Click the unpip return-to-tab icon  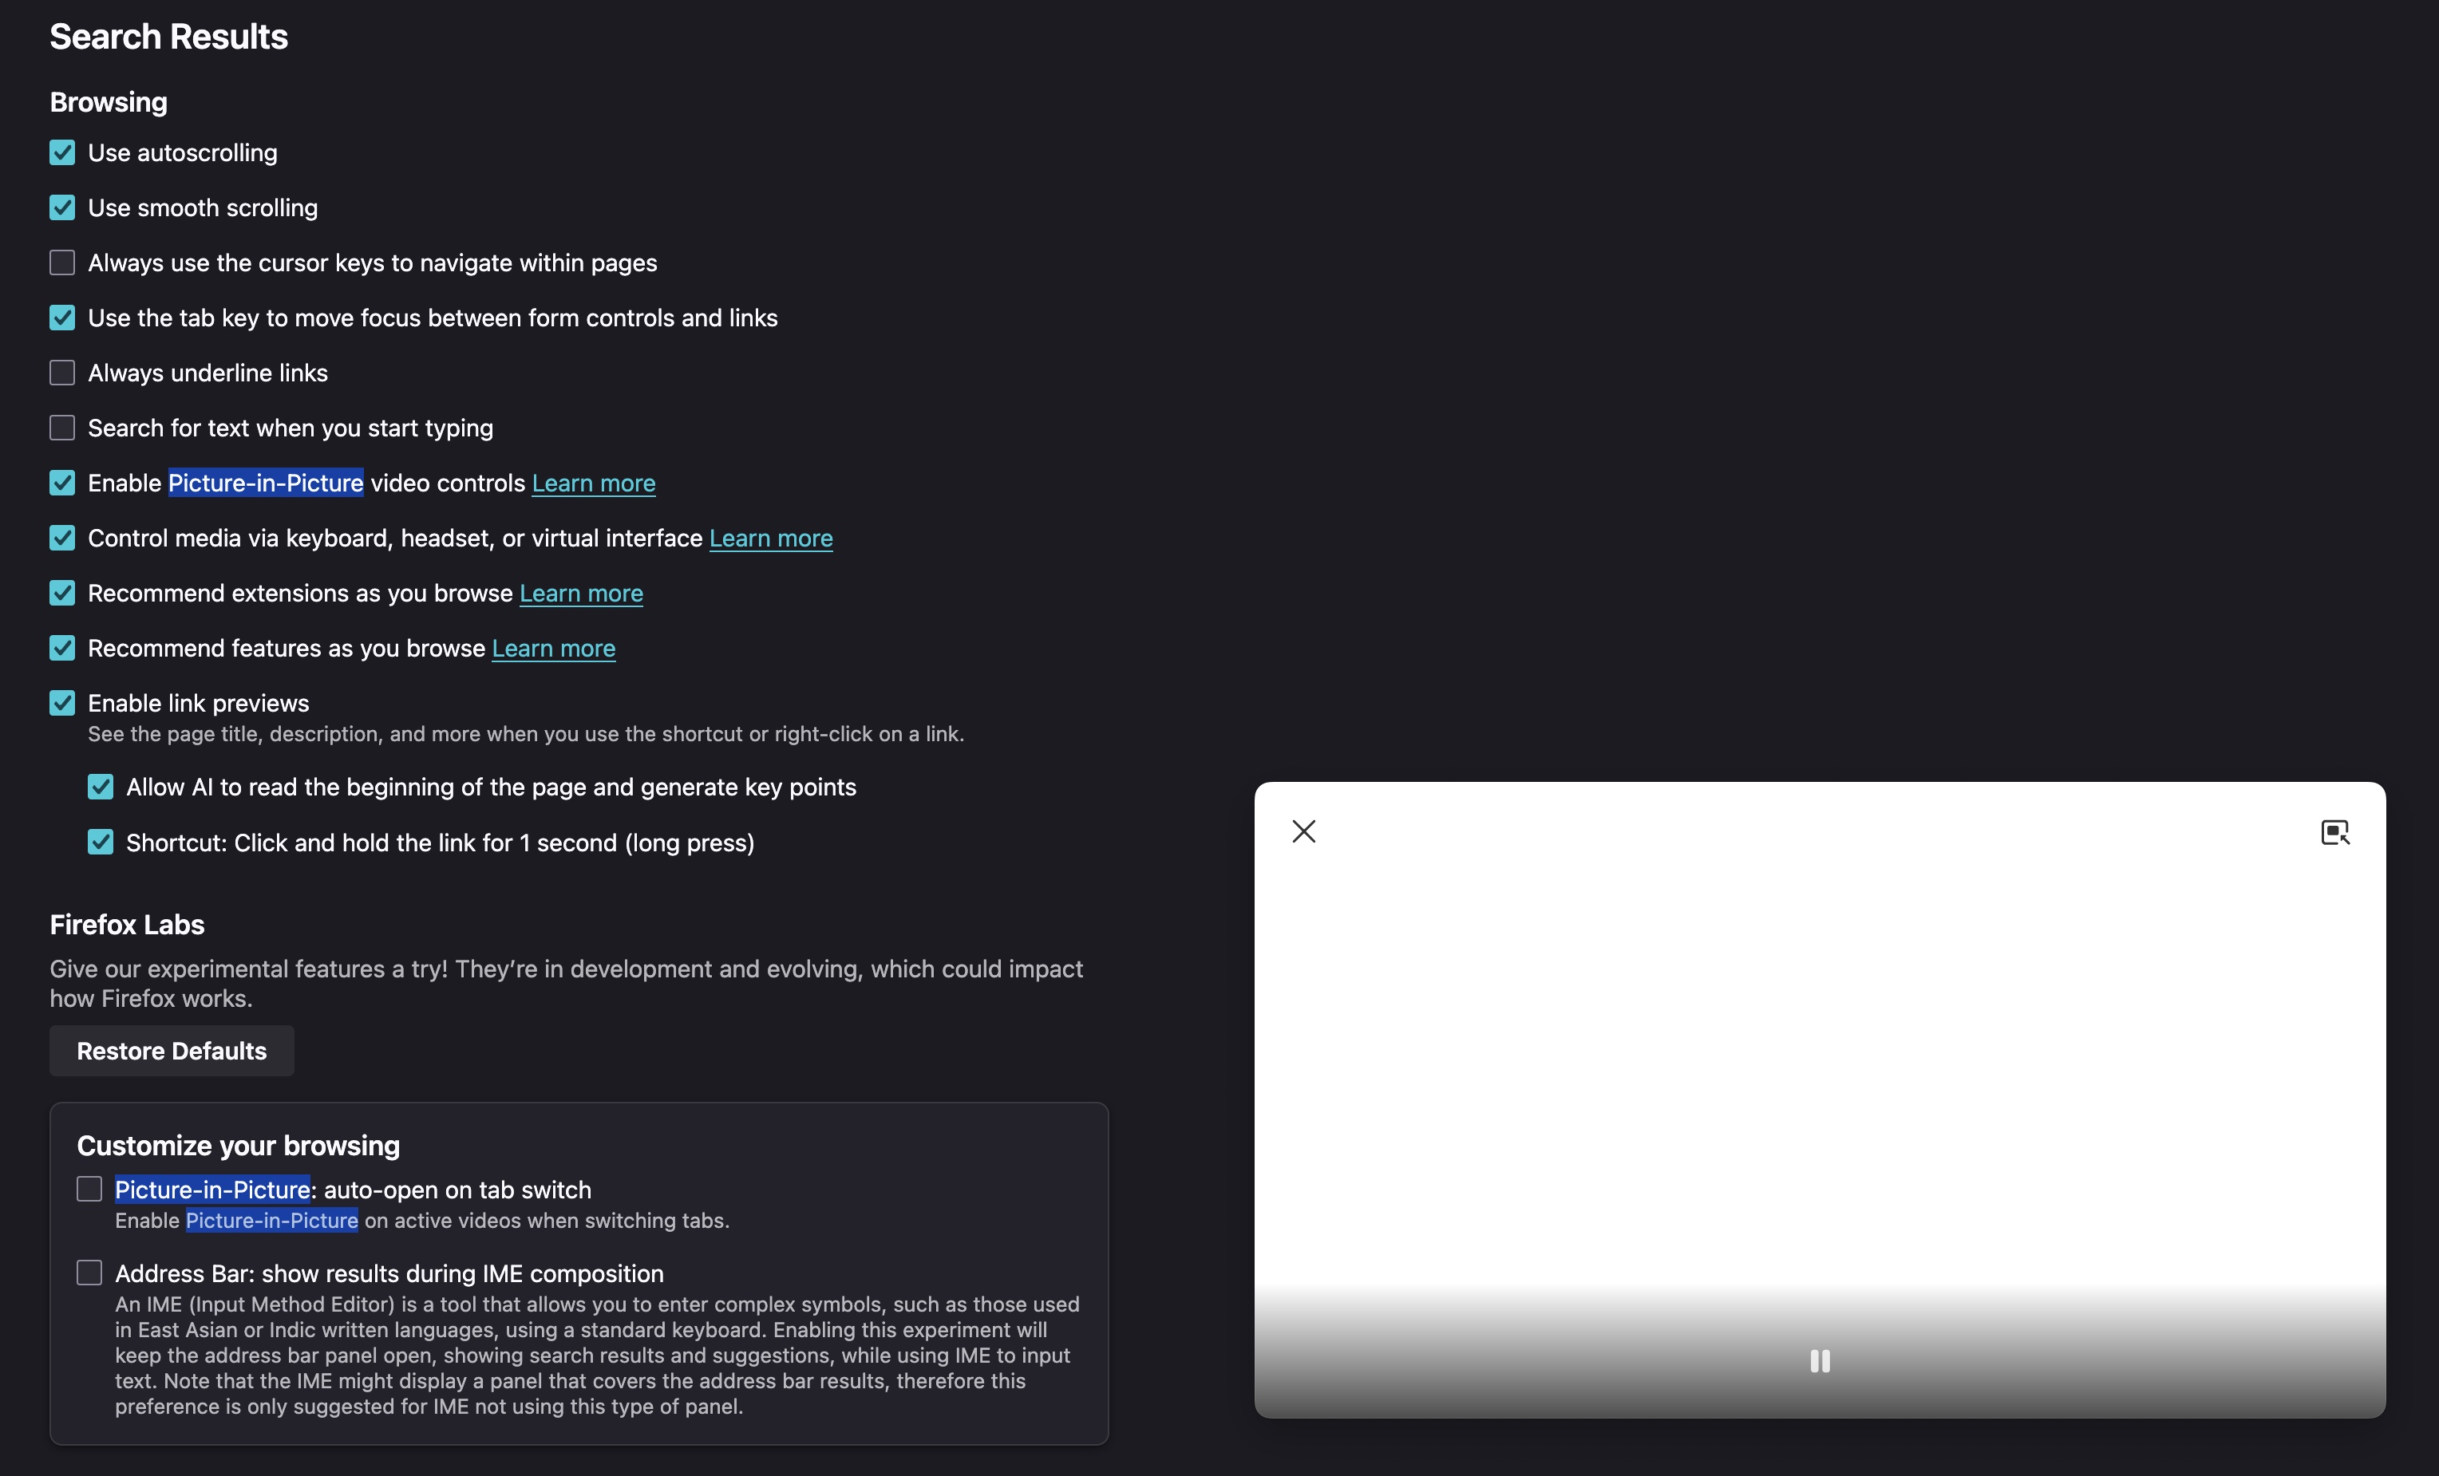coord(2335,832)
